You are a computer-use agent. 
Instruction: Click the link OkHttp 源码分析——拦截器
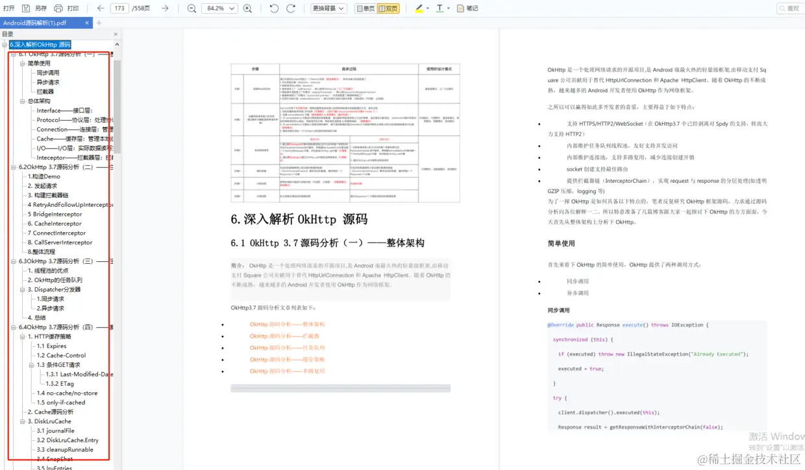(x=284, y=336)
